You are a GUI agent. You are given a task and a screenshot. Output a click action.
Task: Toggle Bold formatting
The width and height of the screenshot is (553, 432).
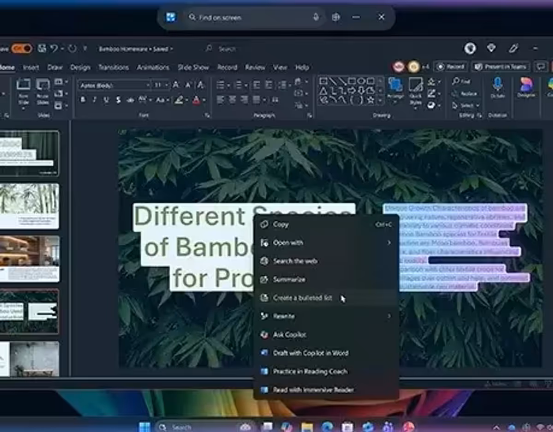tap(83, 100)
